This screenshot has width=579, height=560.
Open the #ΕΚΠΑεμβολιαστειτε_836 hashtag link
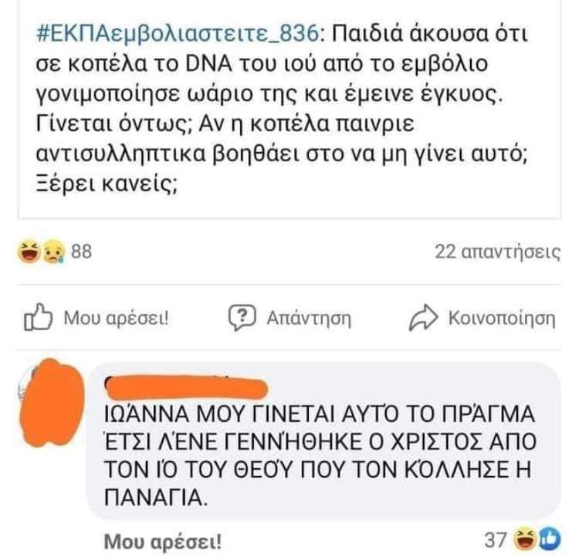pyautogui.click(x=178, y=34)
